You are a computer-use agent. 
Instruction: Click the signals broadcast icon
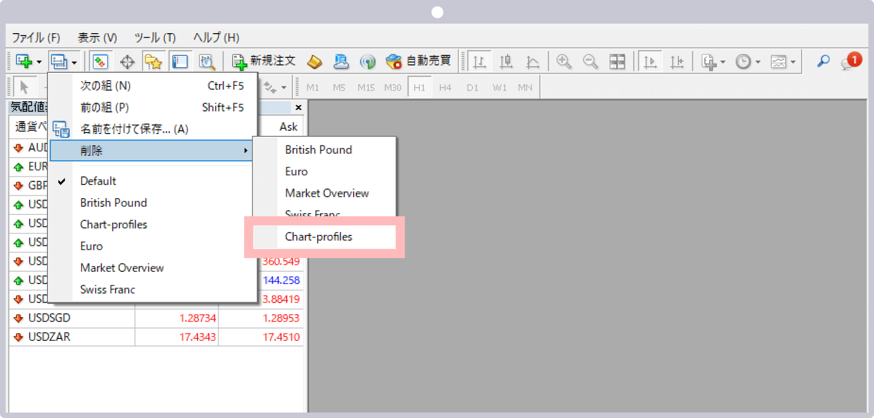[x=367, y=62]
